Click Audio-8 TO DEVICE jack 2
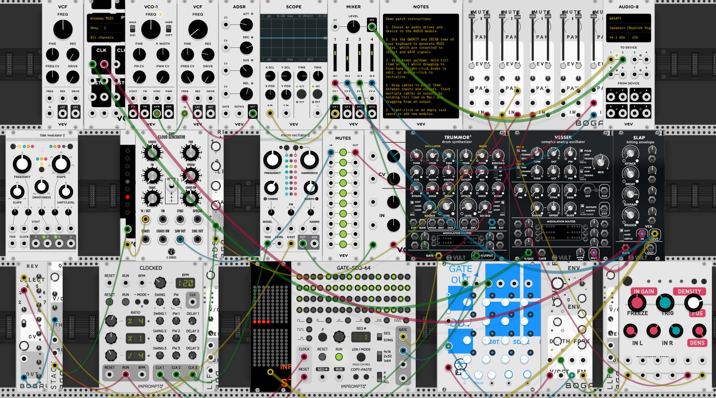This screenshot has height=398, width=716. click(622, 60)
